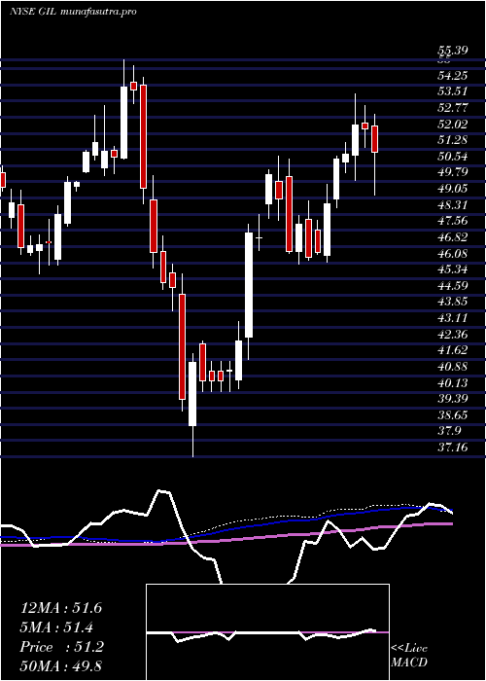Click the 50MA : 49.8 readout
This screenshot has height=681, width=486.
click(x=60, y=665)
